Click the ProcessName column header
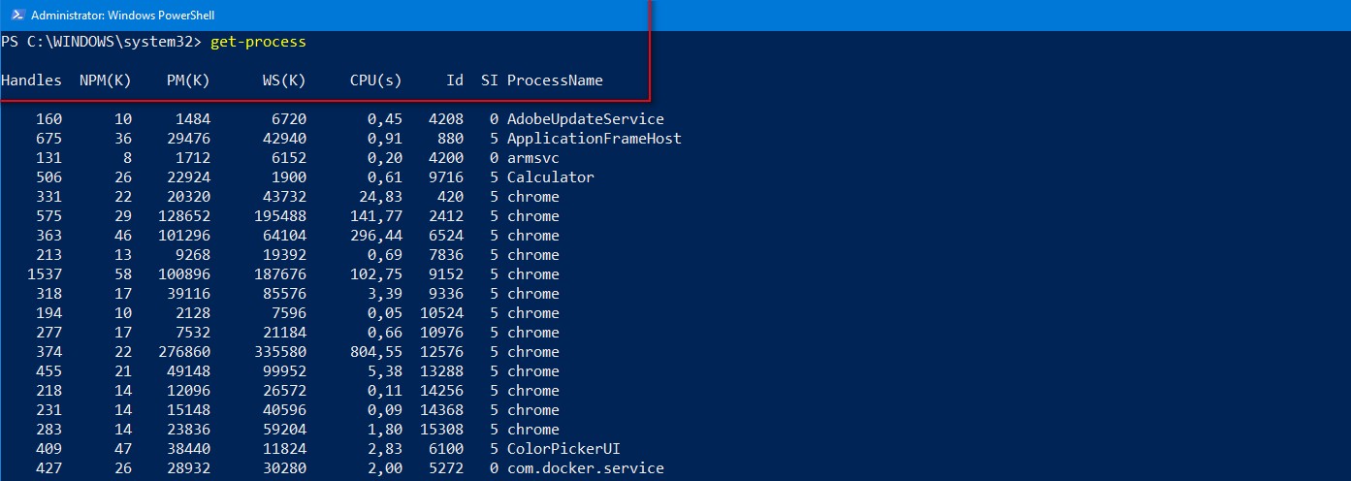This screenshot has width=1351, height=481. point(555,80)
